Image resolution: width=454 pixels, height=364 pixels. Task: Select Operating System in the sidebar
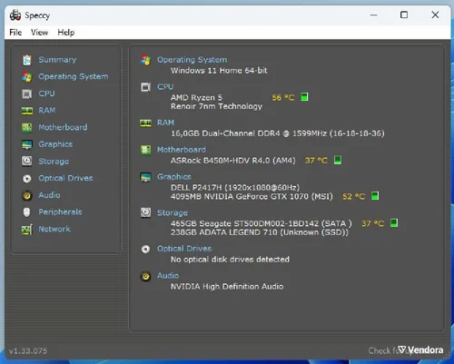click(x=74, y=76)
